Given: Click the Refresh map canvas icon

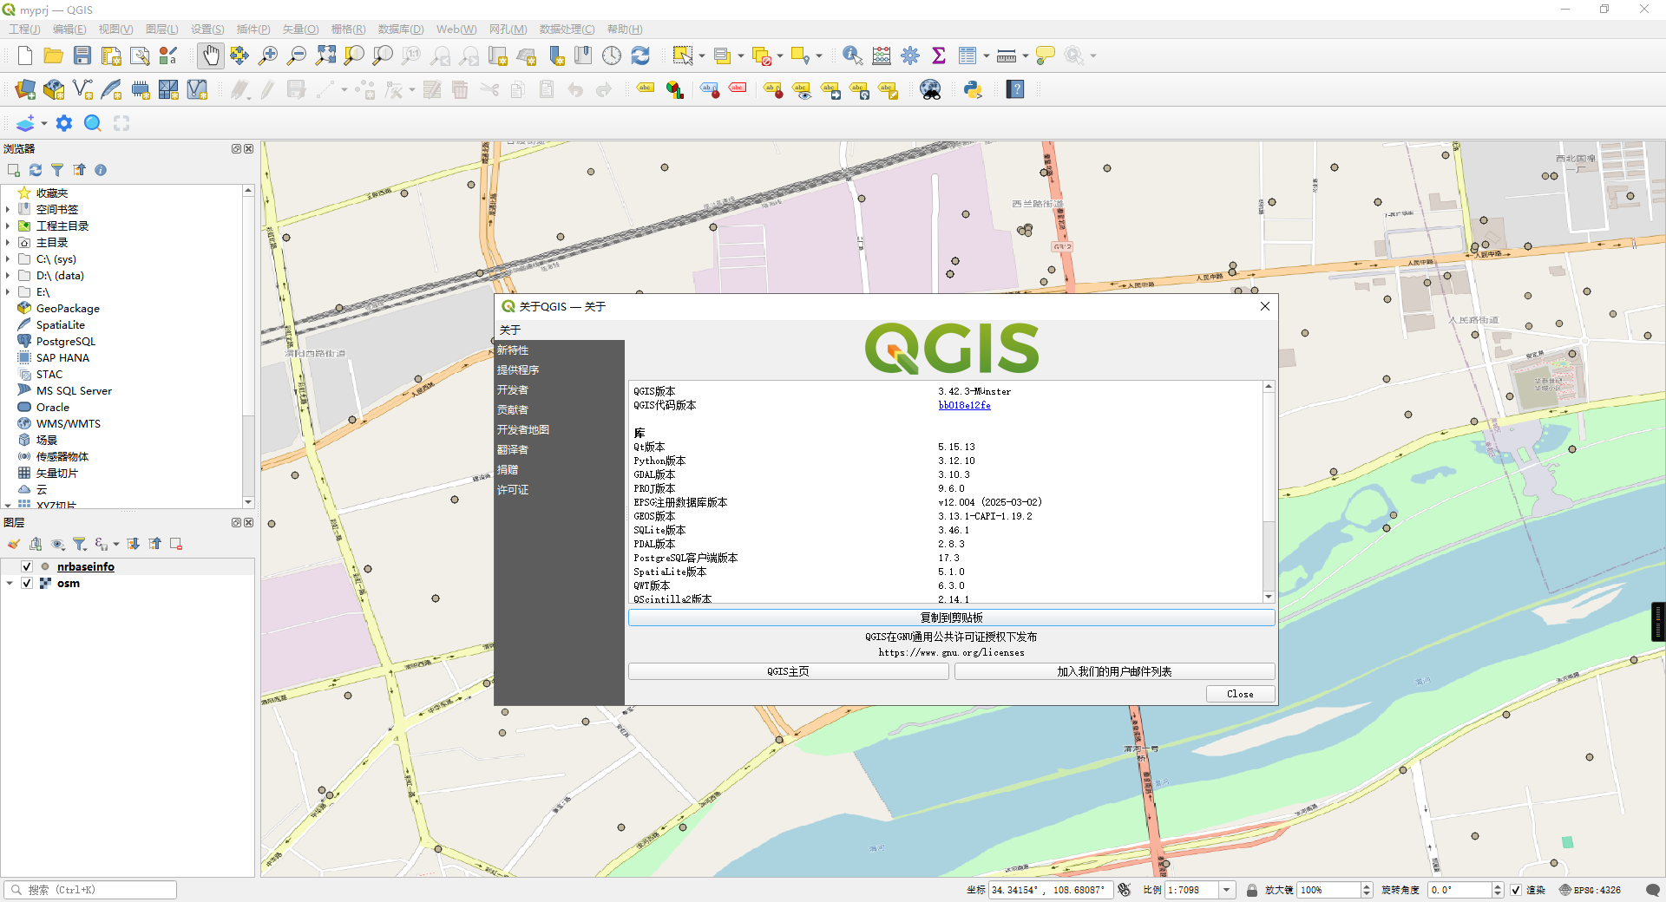Looking at the screenshot, I should tap(640, 55).
